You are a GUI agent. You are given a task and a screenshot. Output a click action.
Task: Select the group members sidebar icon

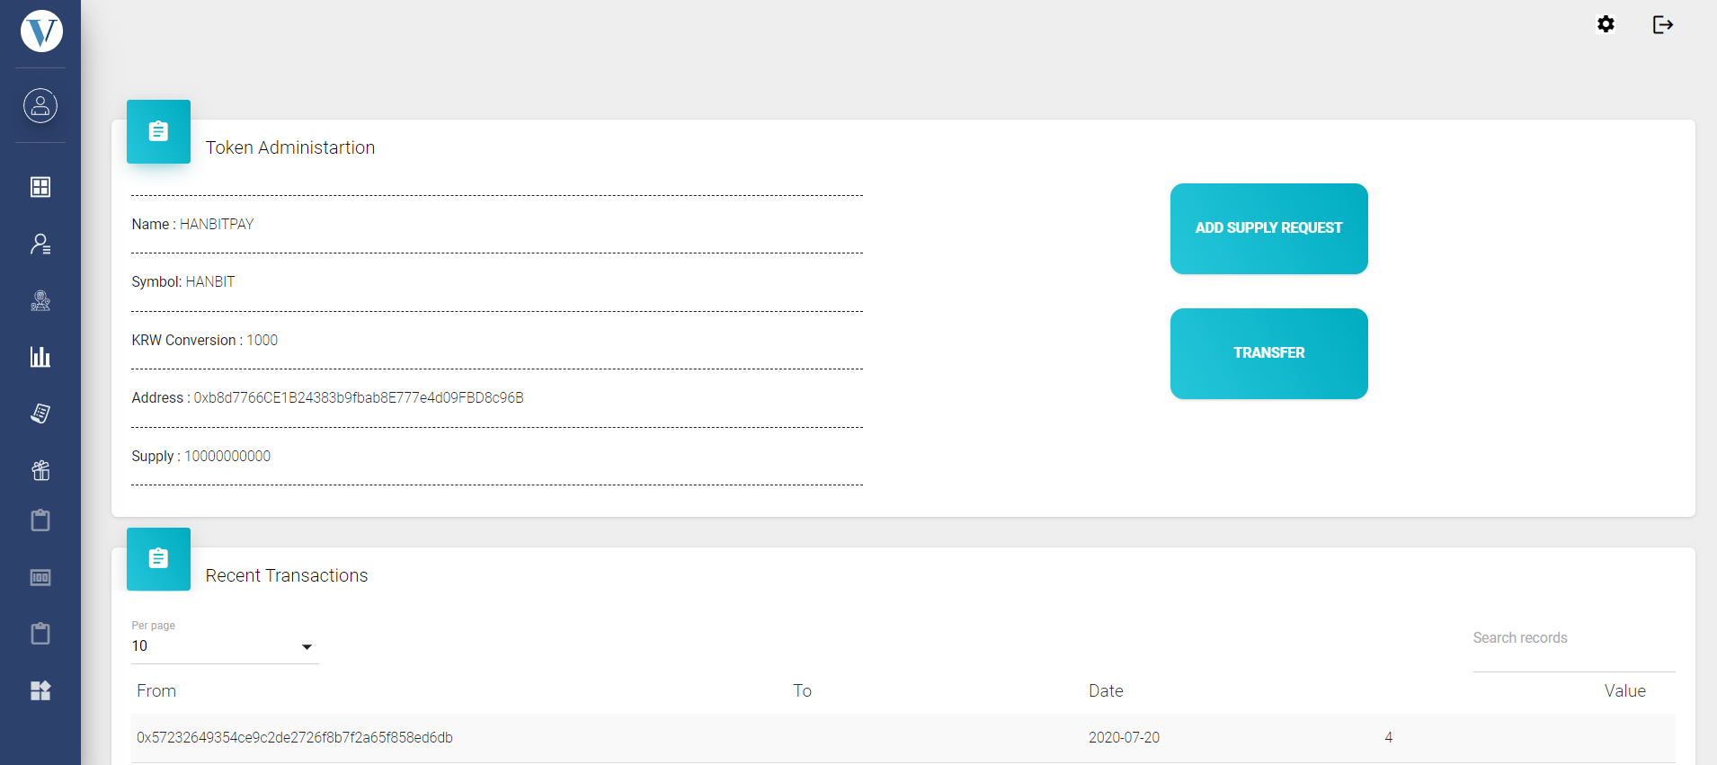40,300
